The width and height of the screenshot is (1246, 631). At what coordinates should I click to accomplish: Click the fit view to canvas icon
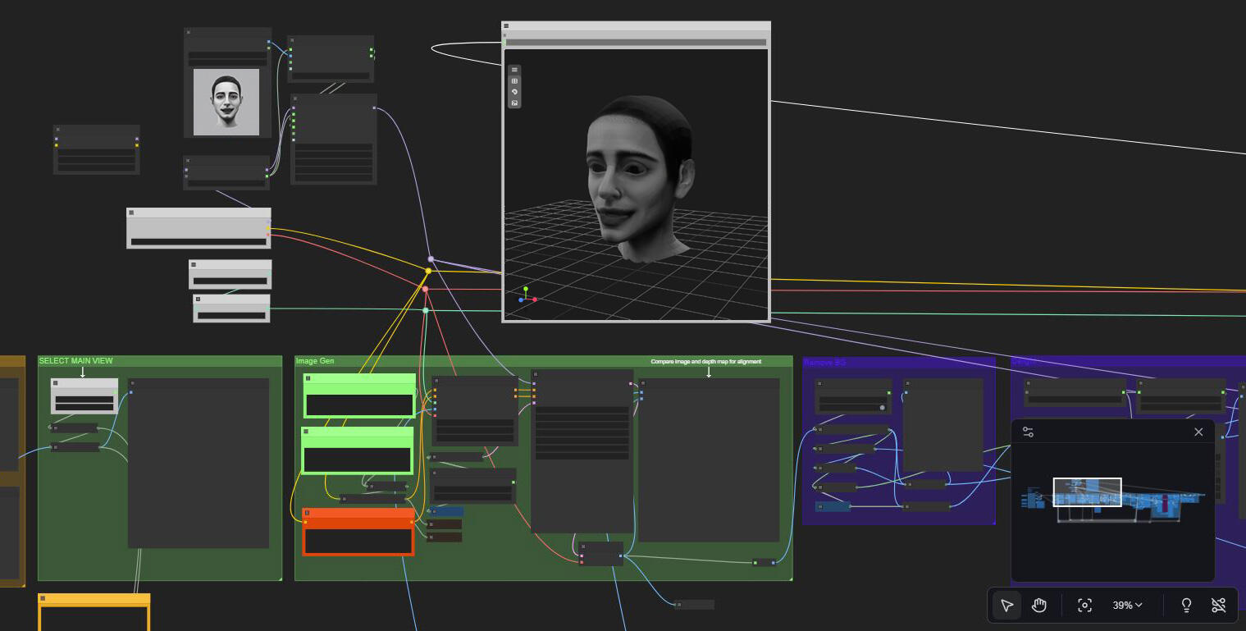(x=1084, y=606)
